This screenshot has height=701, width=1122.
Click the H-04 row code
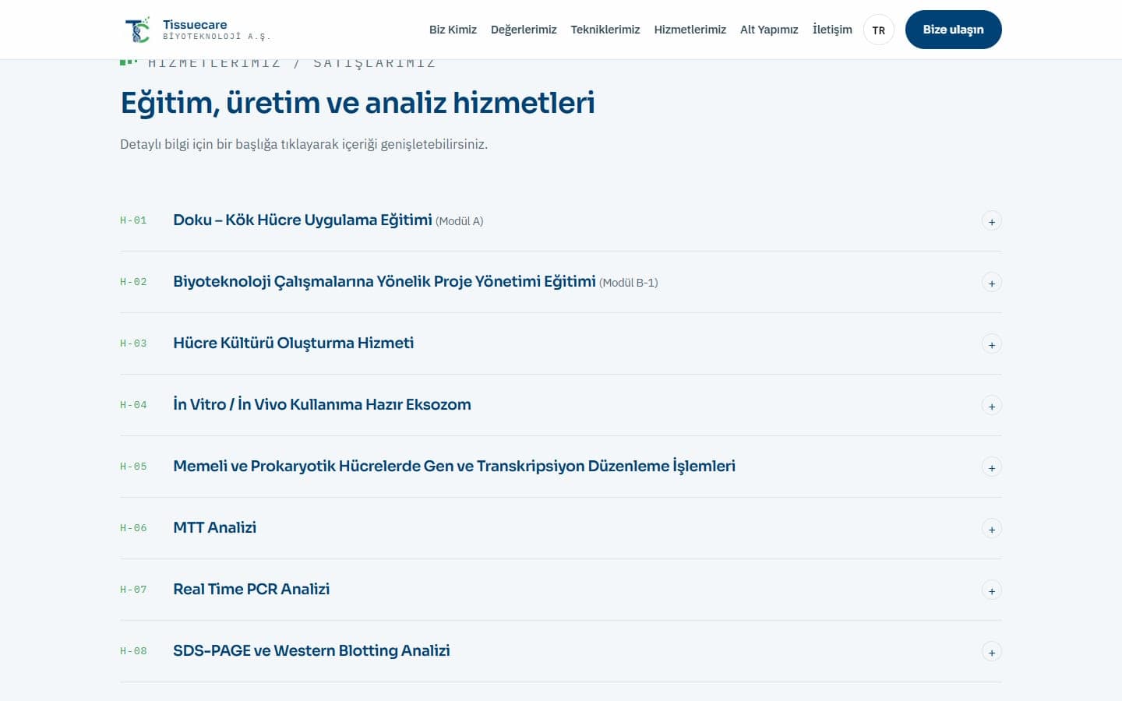tap(133, 405)
